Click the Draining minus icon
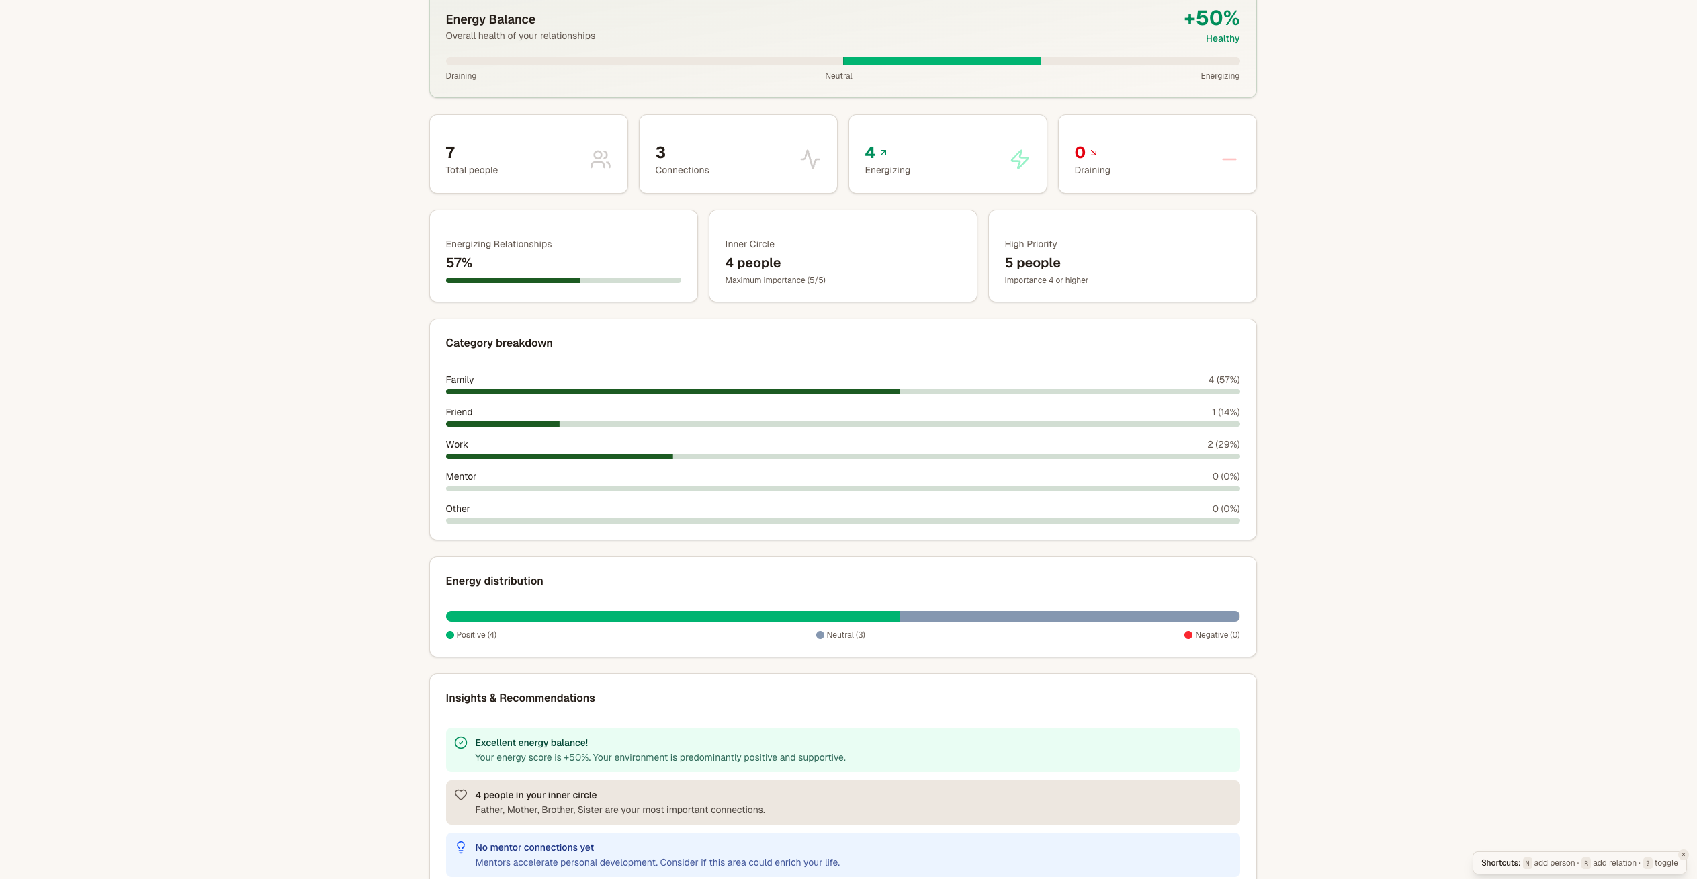The width and height of the screenshot is (1697, 879). point(1229,159)
